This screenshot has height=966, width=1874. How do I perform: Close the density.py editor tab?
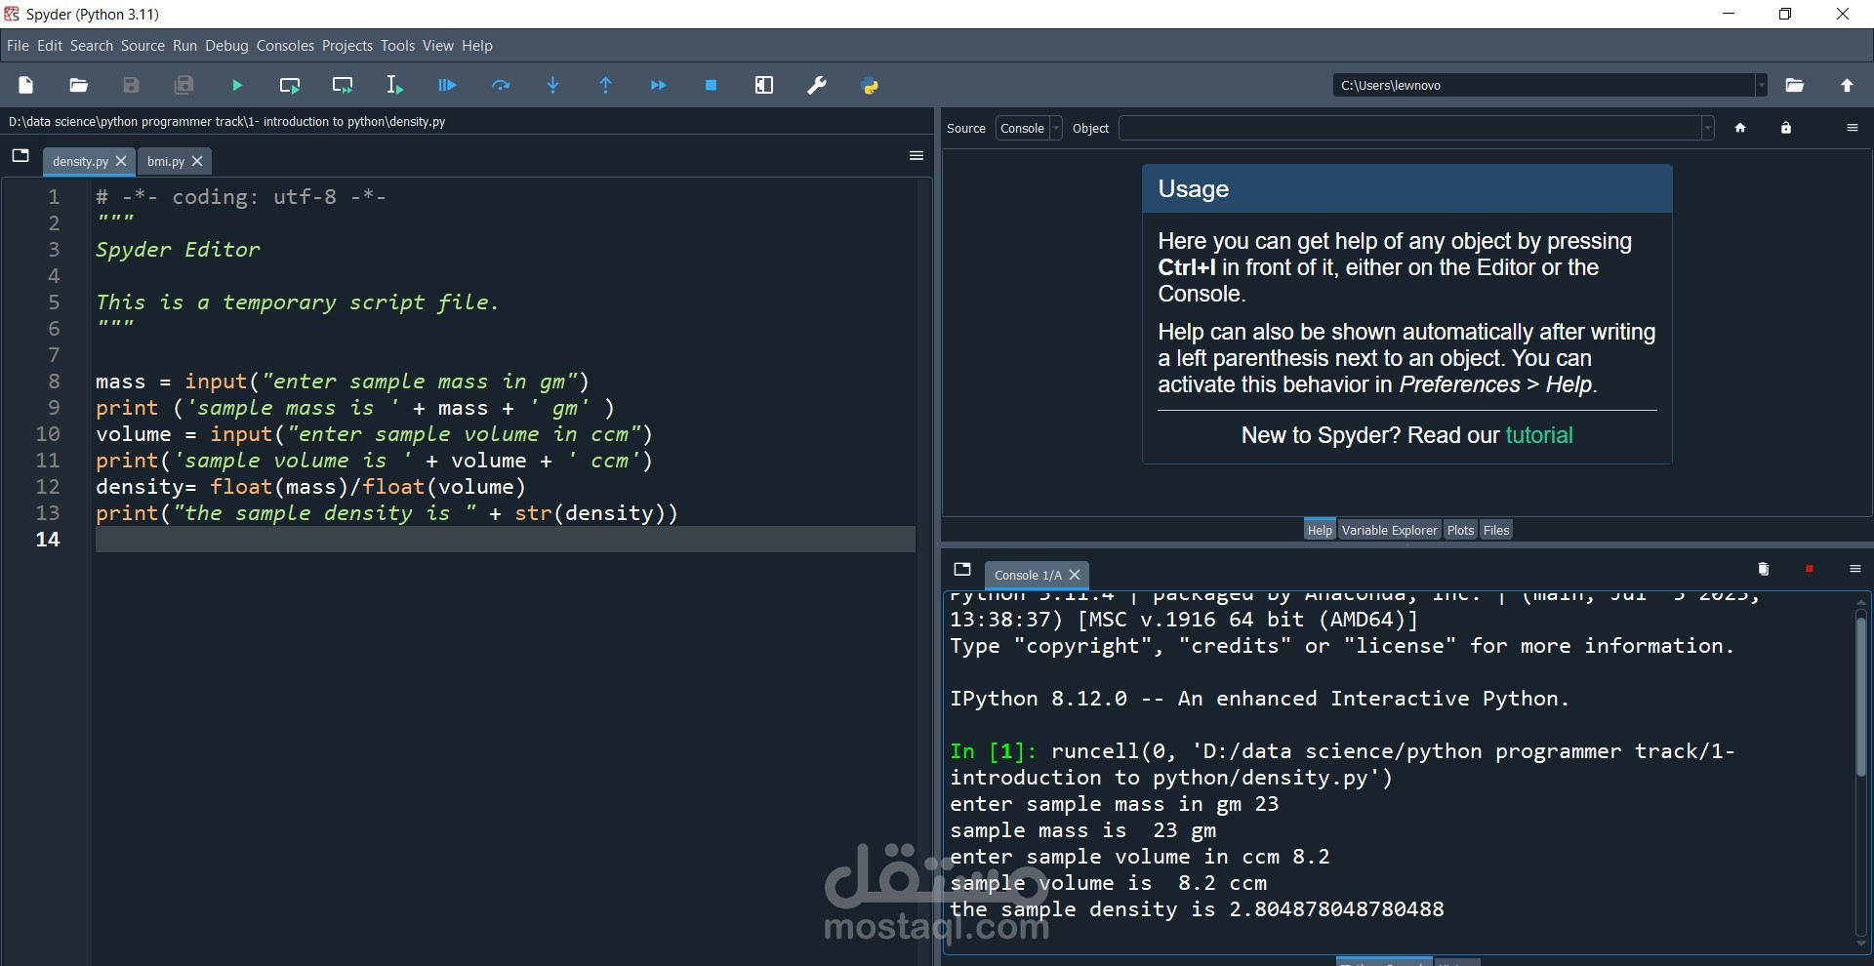(x=121, y=161)
